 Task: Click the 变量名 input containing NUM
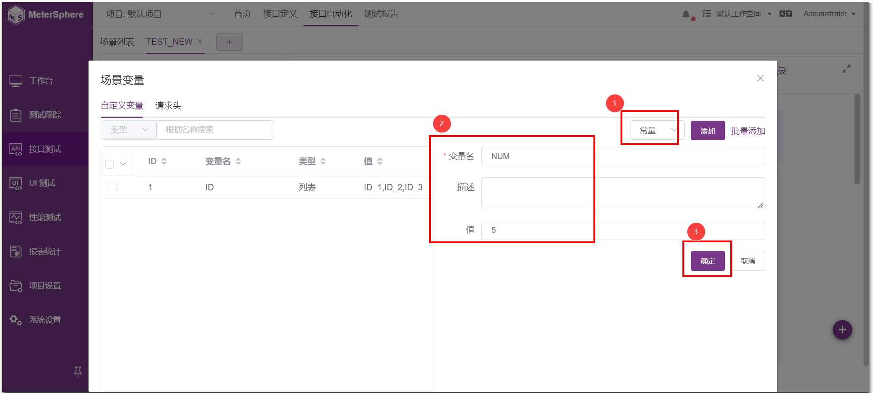(x=623, y=156)
